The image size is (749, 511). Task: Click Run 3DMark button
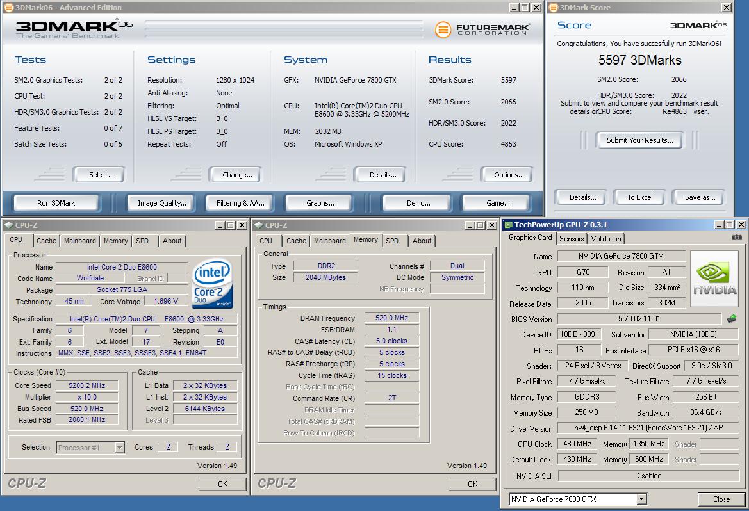pos(56,203)
